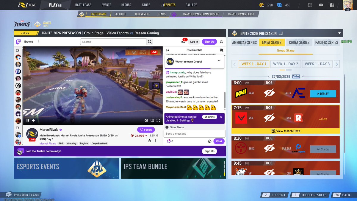Screen dimensions: 357x201
Task: Switch to Marvel Rivals Championship tab
Action: (201, 14)
